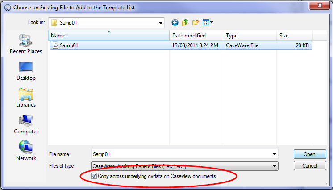Open the Files of type dropdown

tap(185, 166)
